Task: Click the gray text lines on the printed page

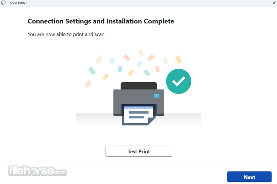Action: point(138,115)
